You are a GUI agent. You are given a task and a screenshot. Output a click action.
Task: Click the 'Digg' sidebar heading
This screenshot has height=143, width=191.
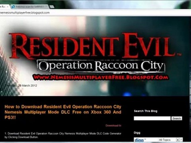pos(137,133)
